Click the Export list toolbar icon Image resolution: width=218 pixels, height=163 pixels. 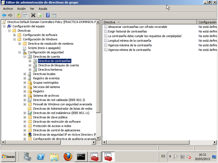[40, 15]
